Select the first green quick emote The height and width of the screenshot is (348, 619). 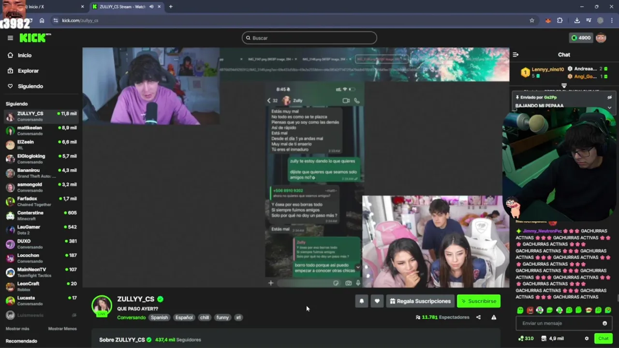[520, 310]
